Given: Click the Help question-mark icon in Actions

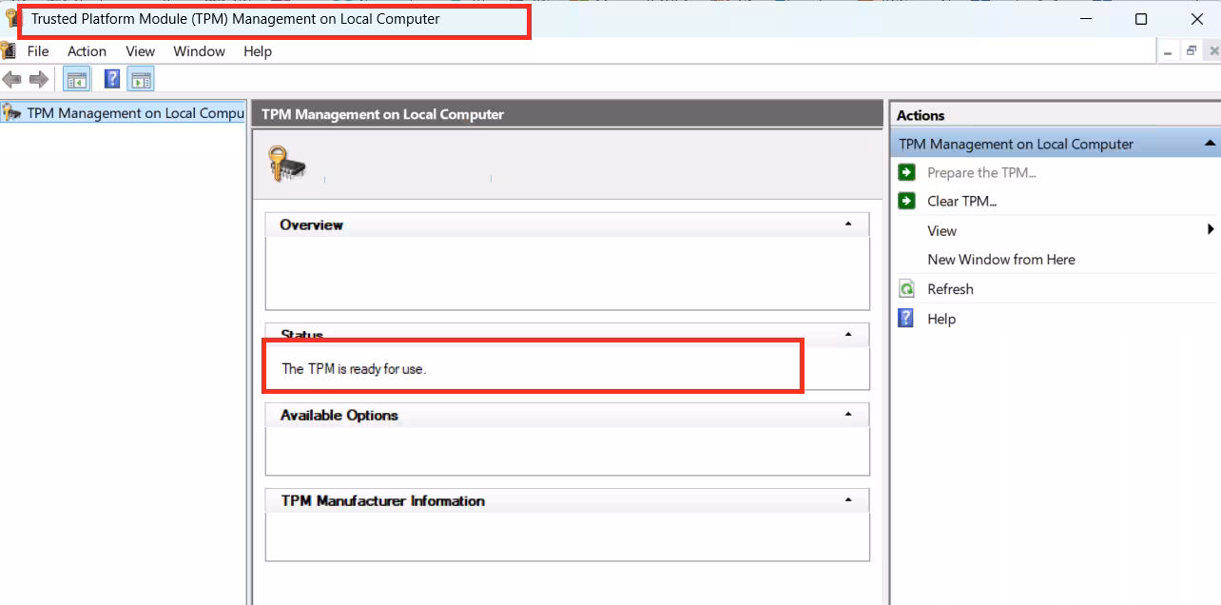Looking at the screenshot, I should tap(907, 319).
